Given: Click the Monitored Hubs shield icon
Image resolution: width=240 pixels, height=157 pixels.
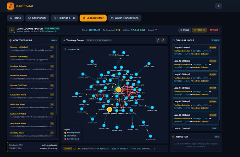Looking at the screenshot, I should click(x=10, y=40).
